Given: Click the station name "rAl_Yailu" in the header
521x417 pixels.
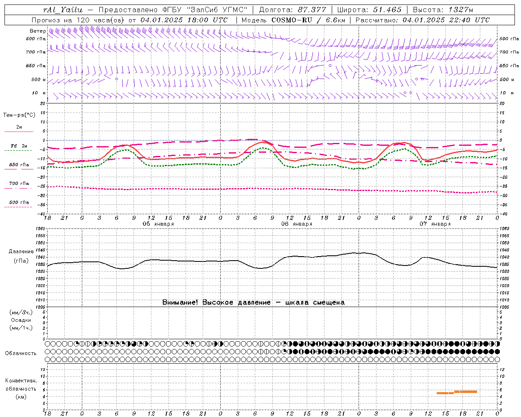Looking at the screenshot, I should coord(63,10).
